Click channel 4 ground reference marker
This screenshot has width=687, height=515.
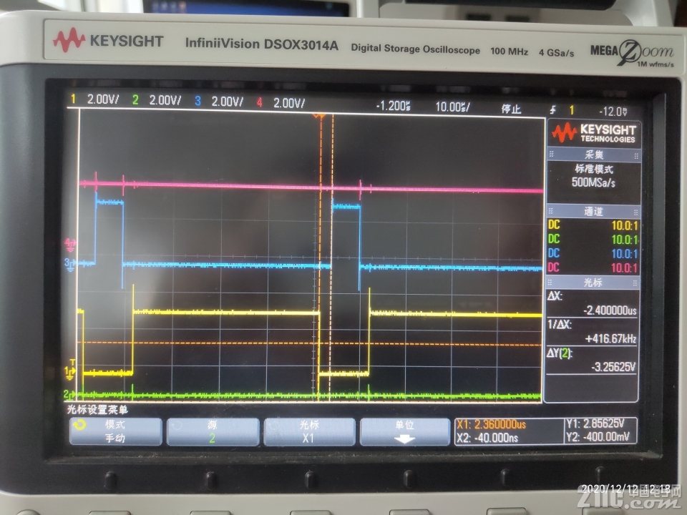[70, 245]
